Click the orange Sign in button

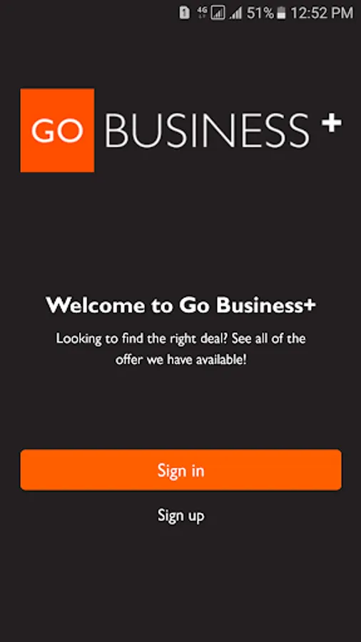(x=181, y=469)
